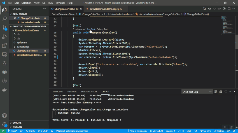Toggle Go Live server in status bar
Screen dimensions: 238x133
coord(206,131)
